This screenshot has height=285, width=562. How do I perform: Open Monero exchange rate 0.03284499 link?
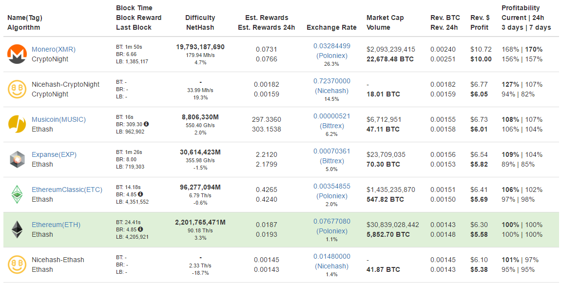(332, 46)
